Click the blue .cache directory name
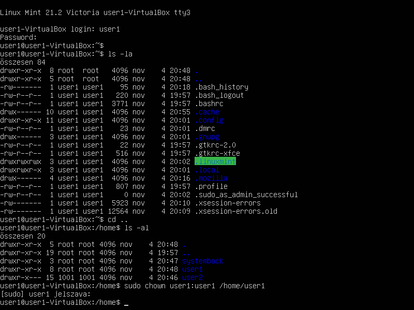 coord(207,112)
